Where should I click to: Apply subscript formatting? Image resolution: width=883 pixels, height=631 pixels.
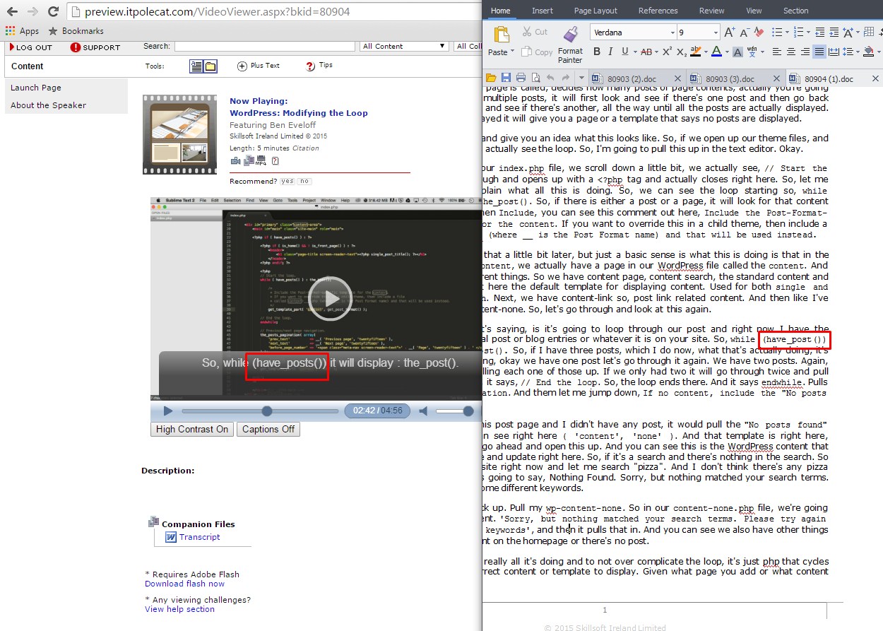(681, 52)
